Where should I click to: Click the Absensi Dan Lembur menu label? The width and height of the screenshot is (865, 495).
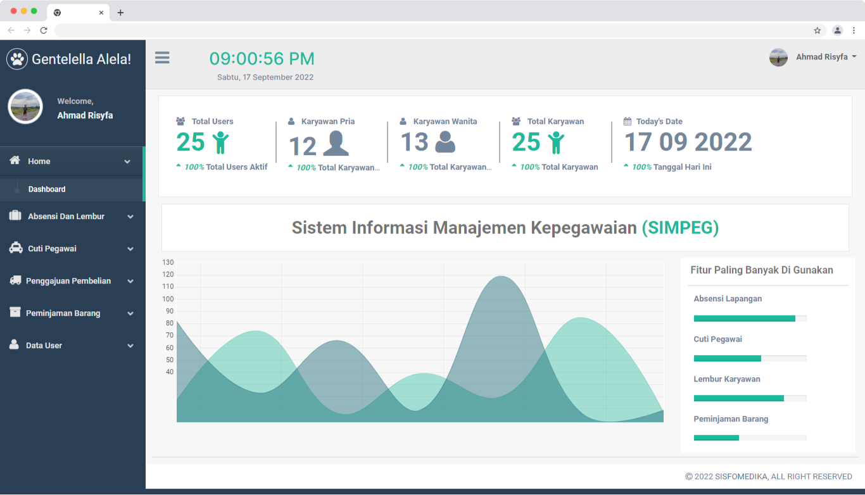(x=66, y=216)
